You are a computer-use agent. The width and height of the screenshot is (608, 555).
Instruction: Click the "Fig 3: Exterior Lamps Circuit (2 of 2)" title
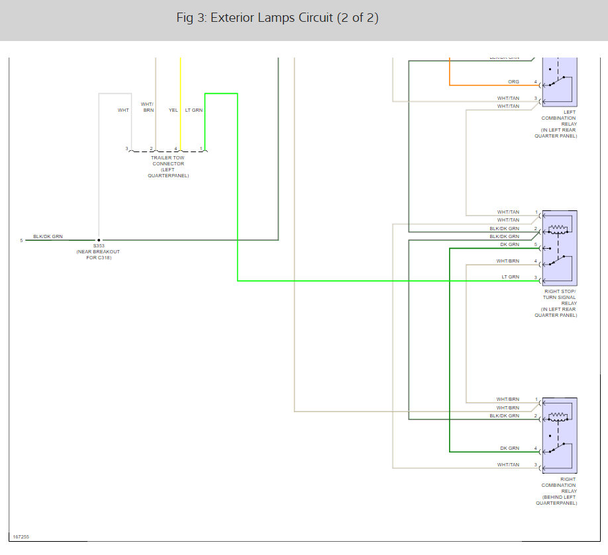[x=278, y=18]
